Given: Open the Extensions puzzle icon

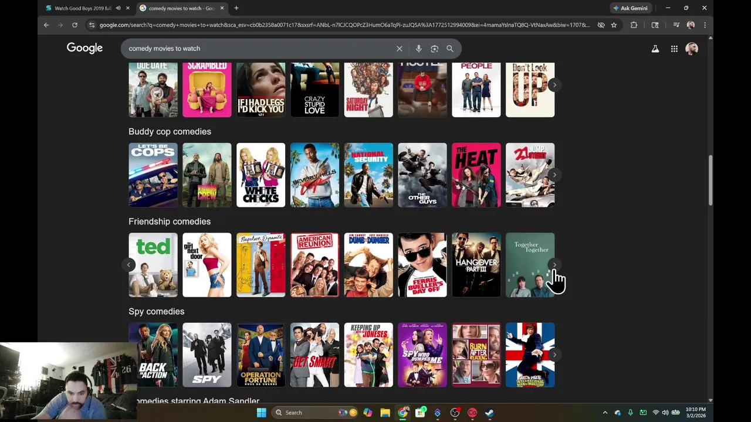Looking at the screenshot, I should tap(634, 25).
